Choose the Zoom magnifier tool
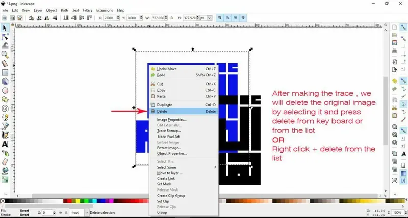 click(x=5, y=54)
